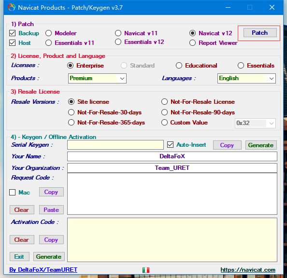Select Site license radio button
Viewport: 287px width, 278px height.
[71, 102]
